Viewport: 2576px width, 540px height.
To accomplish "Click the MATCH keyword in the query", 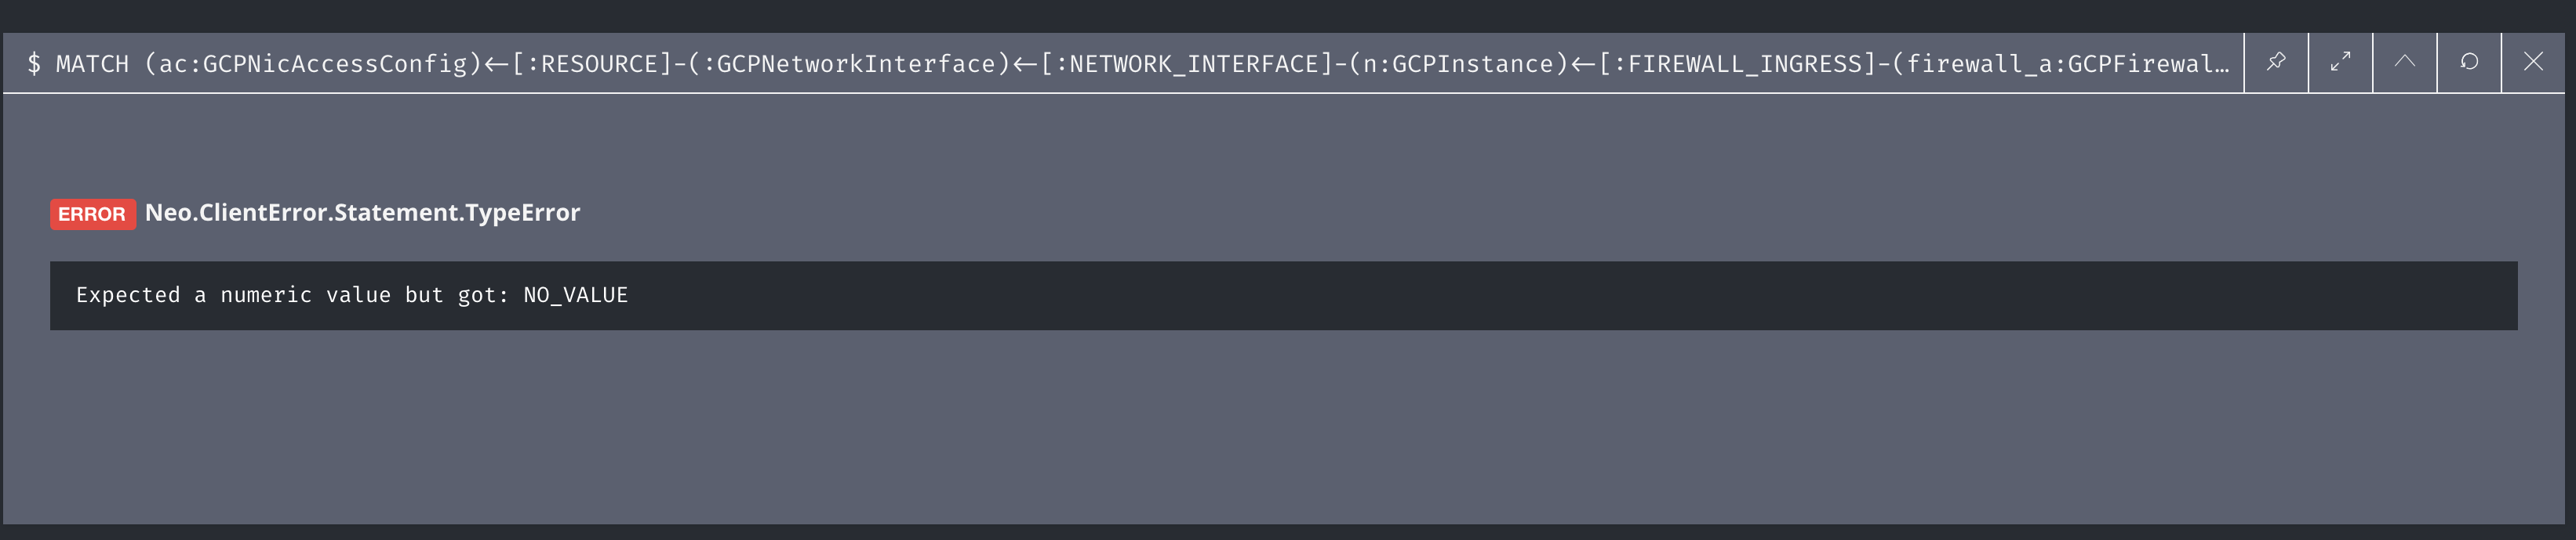I will pyautogui.click(x=91, y=62).
